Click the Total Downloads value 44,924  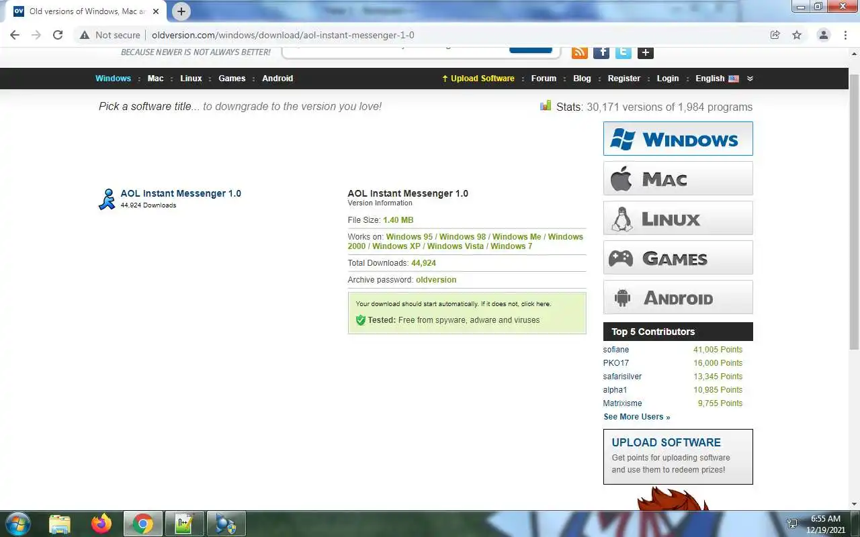coord(423,263)
